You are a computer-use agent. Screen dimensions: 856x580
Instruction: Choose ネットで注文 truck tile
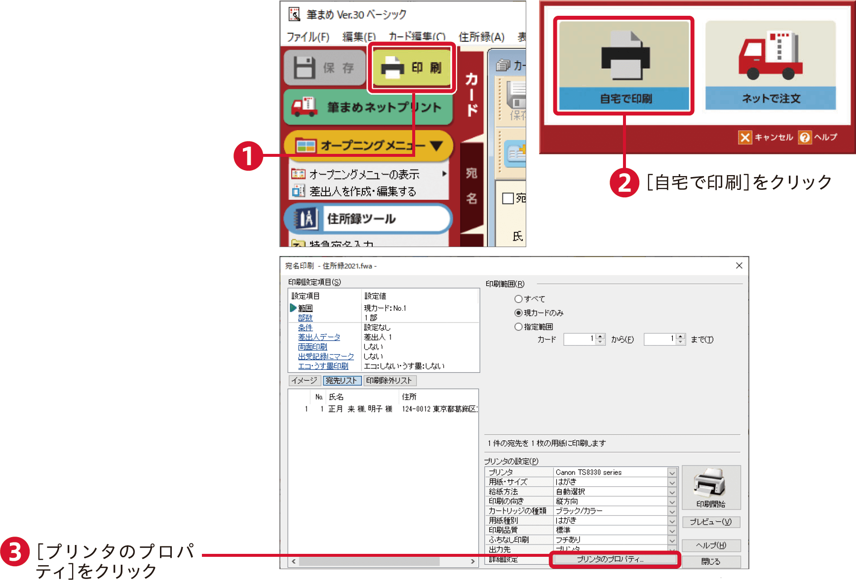[771, 65]
